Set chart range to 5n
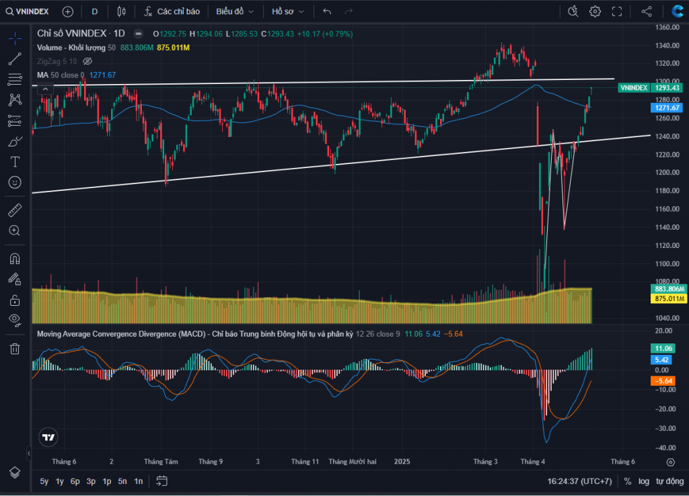 click(x=122, y=481)
